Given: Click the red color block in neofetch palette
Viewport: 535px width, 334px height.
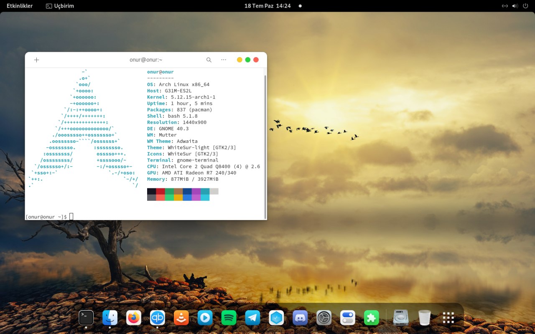Looking at the screenshot, I should coord(160,191).
